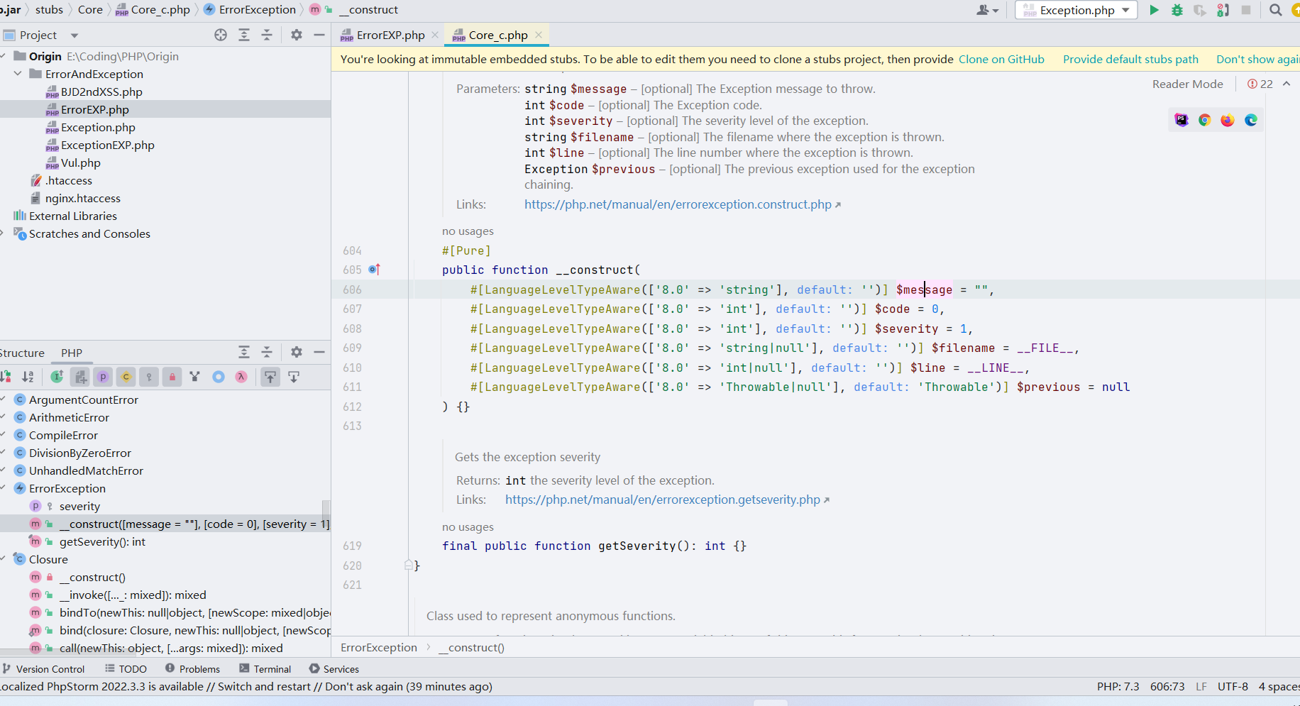Run the Exception.php configuration
This screenshot has width=1300, height=706.
click(1154, 10)
